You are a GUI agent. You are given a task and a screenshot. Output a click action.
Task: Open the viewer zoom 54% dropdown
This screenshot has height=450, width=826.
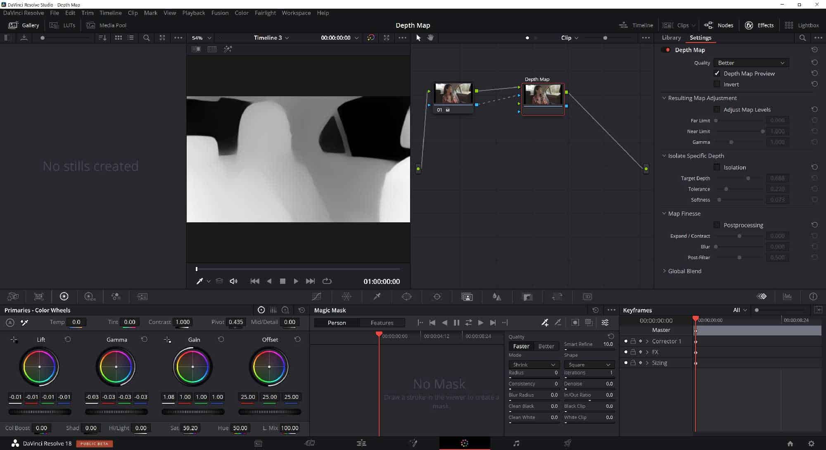tap(202, 38)
